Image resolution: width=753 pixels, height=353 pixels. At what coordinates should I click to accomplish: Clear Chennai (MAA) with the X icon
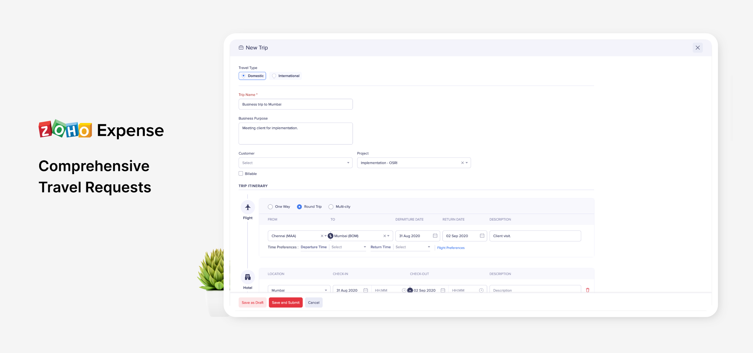point(322,236)
